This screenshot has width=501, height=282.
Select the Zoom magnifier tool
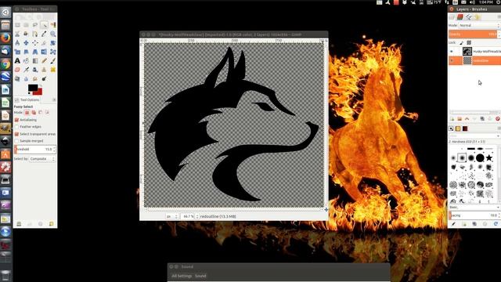(x=53, y=34)
